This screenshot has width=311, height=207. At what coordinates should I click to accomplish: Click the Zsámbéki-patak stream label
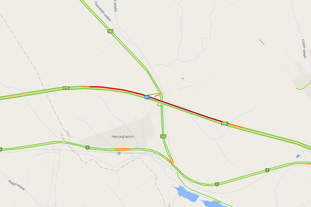coord(103,11)
